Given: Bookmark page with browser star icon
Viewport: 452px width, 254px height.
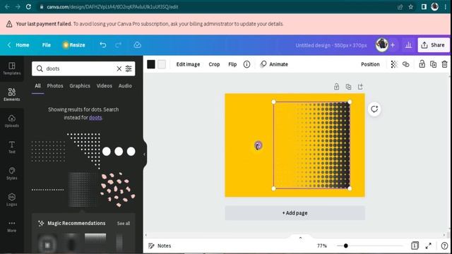Looking at the screenshot, I should point(411,6).
